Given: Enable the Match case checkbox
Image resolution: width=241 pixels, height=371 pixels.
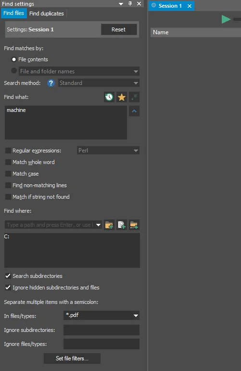Looking at the screenshot, I should point(8,174).
